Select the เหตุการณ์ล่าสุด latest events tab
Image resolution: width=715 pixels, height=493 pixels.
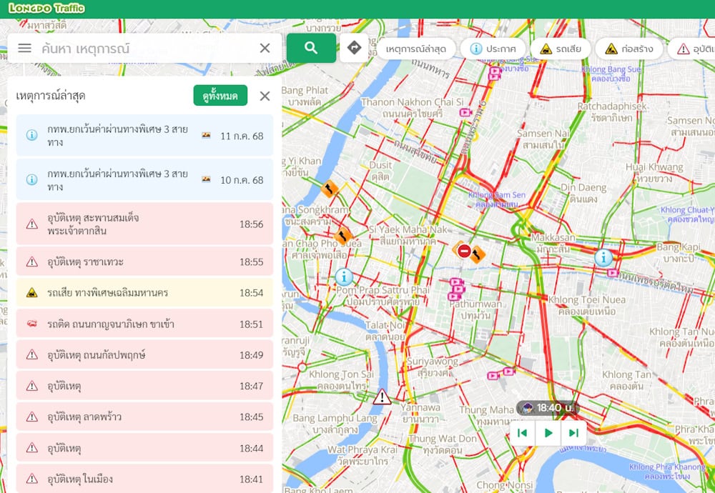click(x=415, y=49)
